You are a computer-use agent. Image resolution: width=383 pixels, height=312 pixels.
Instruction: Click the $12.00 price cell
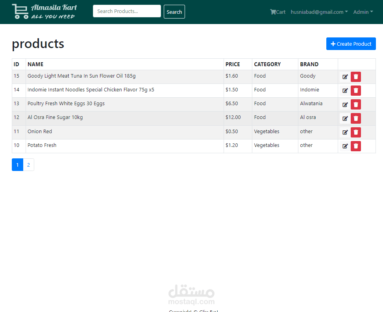coord(238,118)
